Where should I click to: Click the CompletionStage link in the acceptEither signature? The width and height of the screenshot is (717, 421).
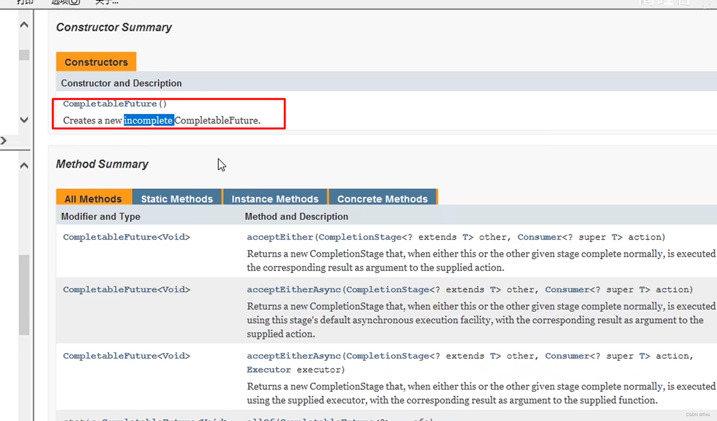click(x=360, y=237)
